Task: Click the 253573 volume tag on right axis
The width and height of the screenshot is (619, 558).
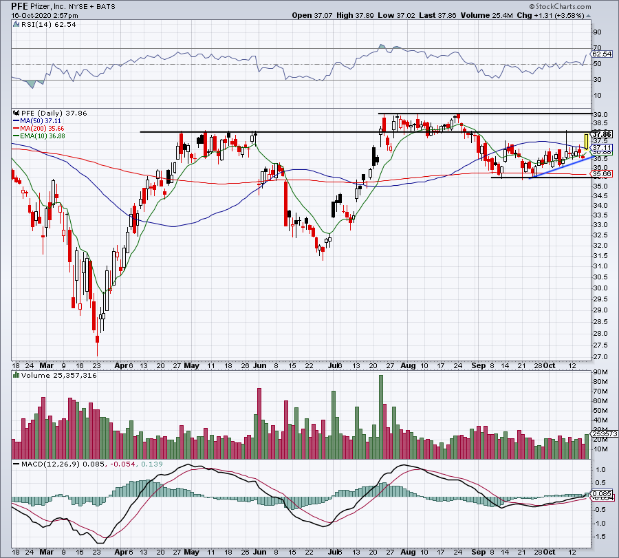Action: (x=604, y=433)
